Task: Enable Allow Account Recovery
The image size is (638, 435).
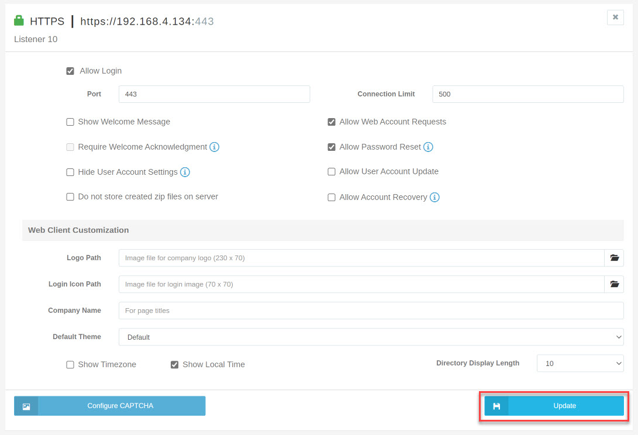Action: [x=332, y=198]
